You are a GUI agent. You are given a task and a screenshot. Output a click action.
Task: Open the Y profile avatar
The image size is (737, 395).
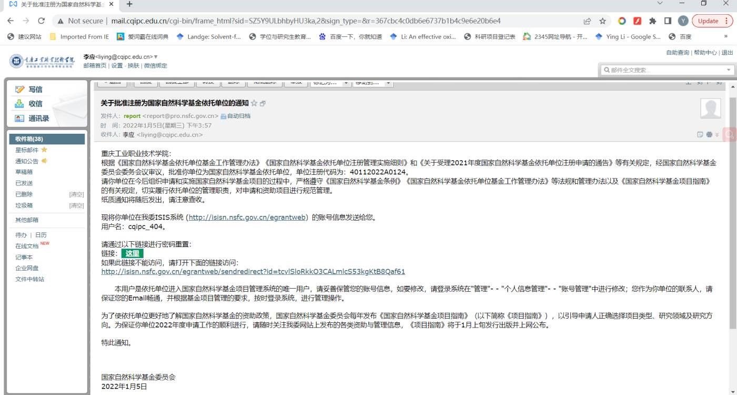click(683, 21)
